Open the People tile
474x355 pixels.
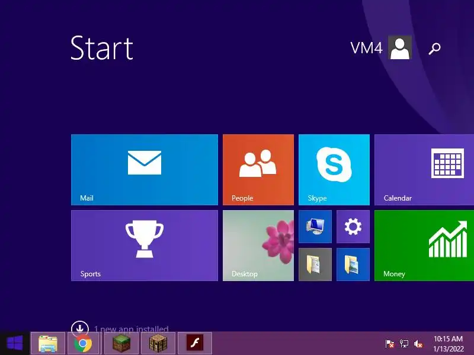258,170
